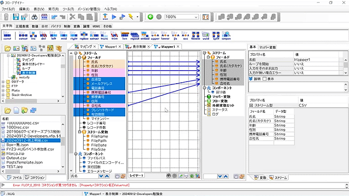This screenshot has height=196, width=349.
Task: Switch to the 日付 function tab
Action: 45,26
